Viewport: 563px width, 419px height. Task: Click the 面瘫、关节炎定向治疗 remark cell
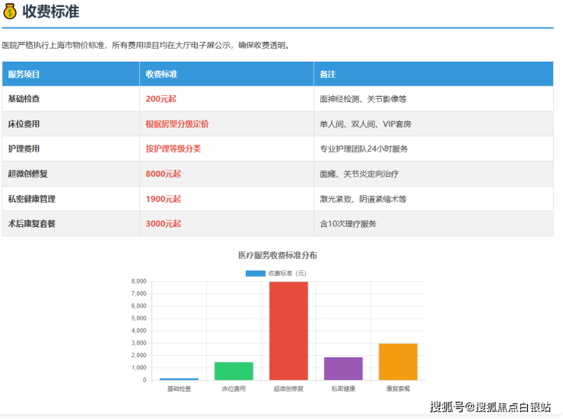[x=359, y=174]
